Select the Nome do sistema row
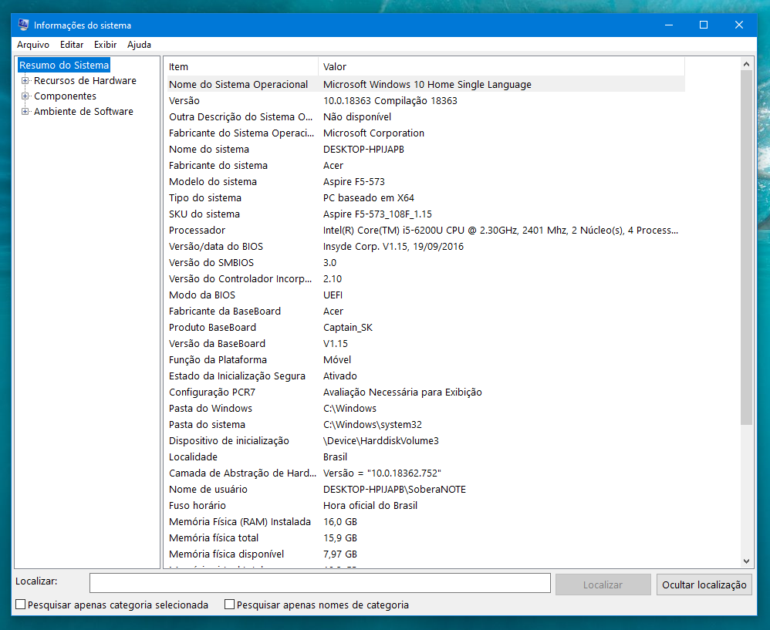 (426, 149)
